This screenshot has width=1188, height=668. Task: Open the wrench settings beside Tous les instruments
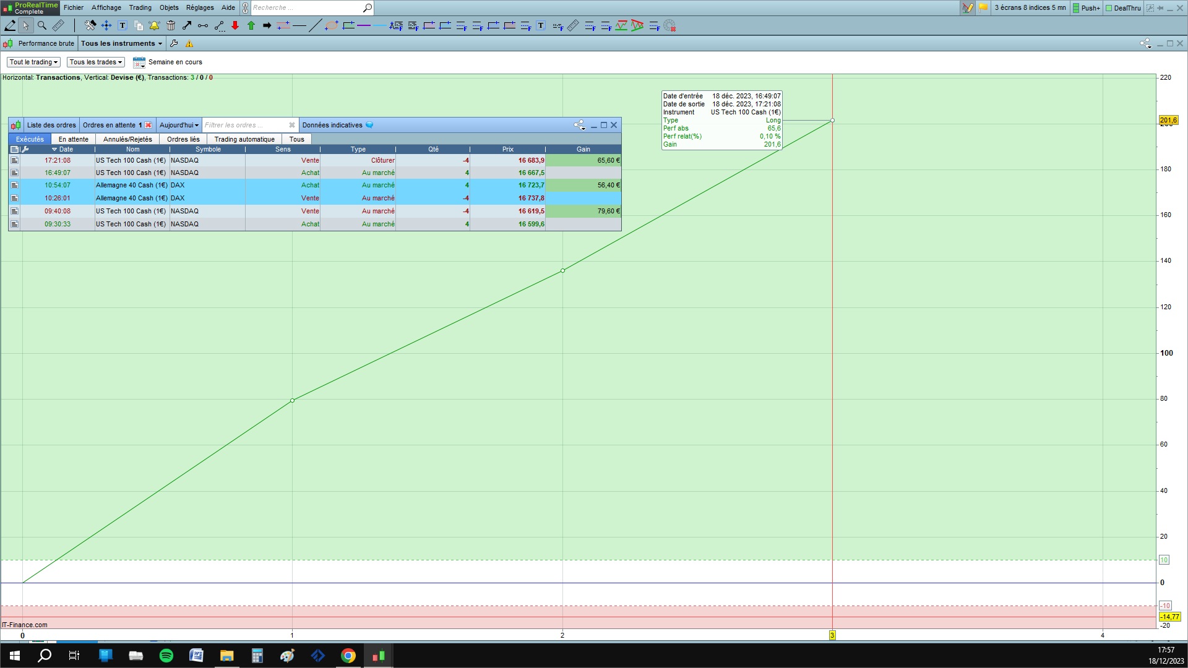174,43
